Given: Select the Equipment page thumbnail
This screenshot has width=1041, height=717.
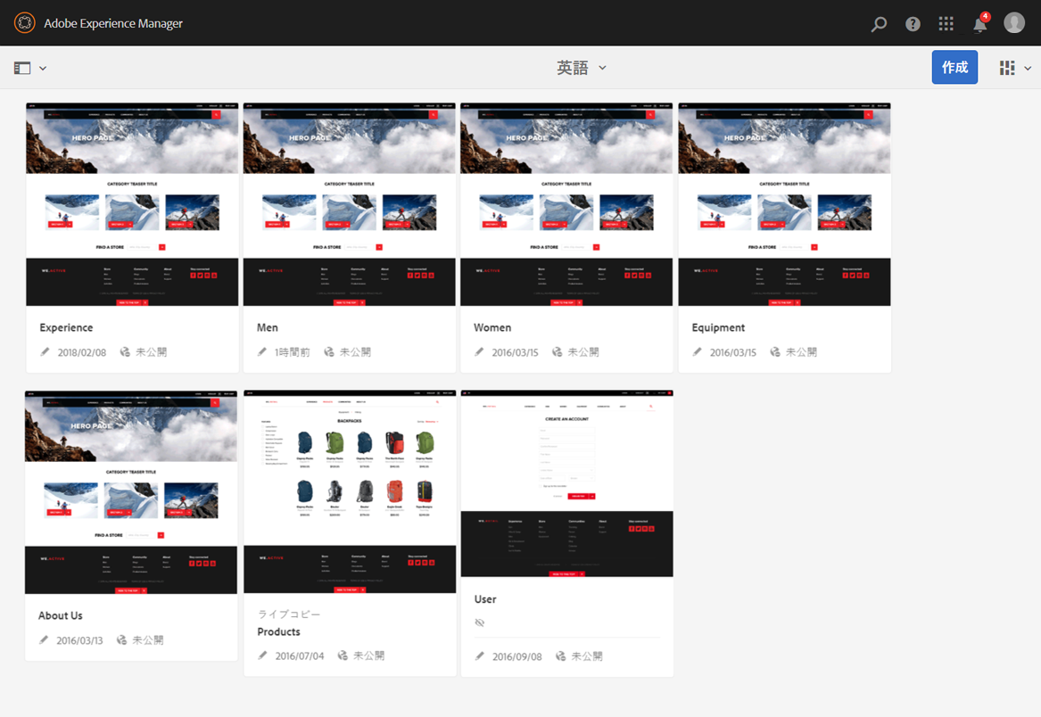Looking at the screenshot, I should [x=784, y=204].
